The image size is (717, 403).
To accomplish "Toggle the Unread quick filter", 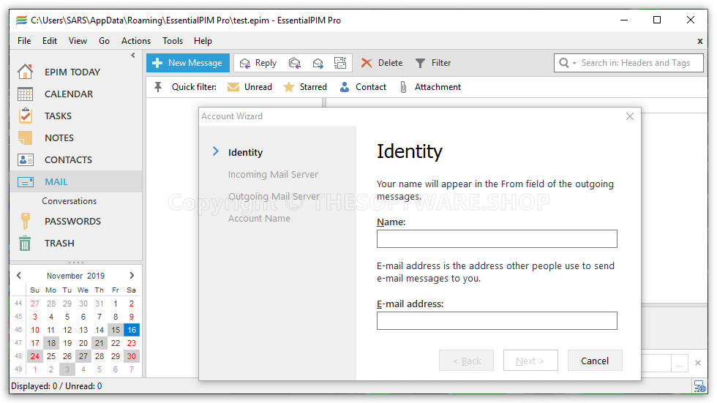I will [x=249, y=87].
